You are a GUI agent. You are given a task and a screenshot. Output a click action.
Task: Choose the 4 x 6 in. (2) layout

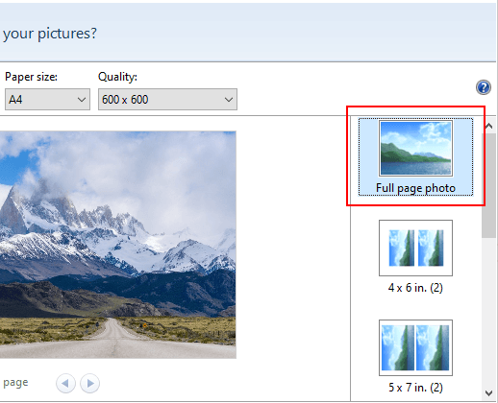click(x=415, y=257)
